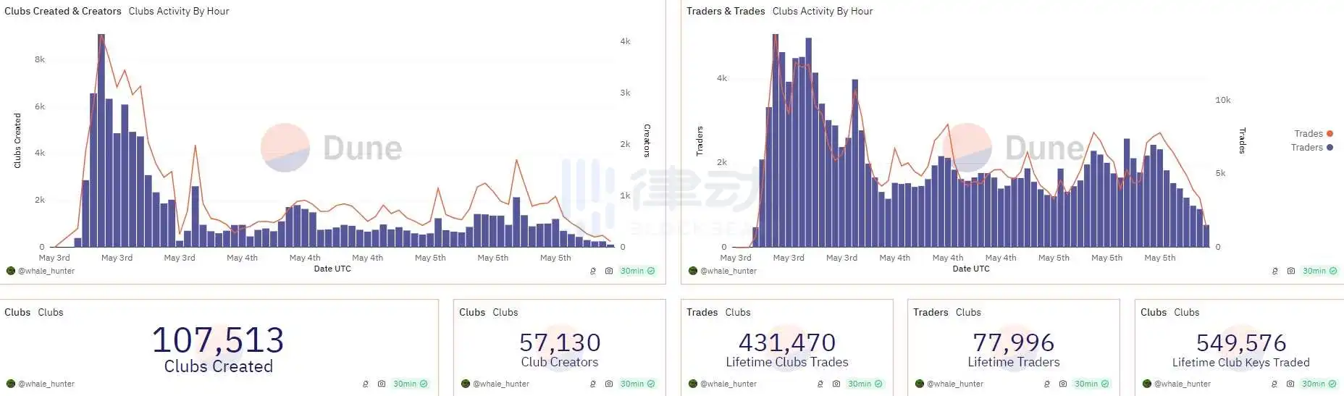Open Traders & Trades chart title
The height and width of the screenshot is (396, 1344).
tap(726, 11)
